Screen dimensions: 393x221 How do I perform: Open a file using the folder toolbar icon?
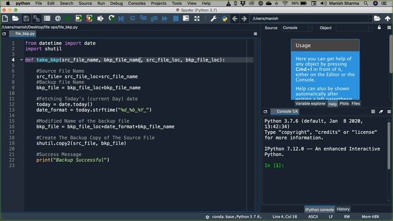tap(15, 18)
